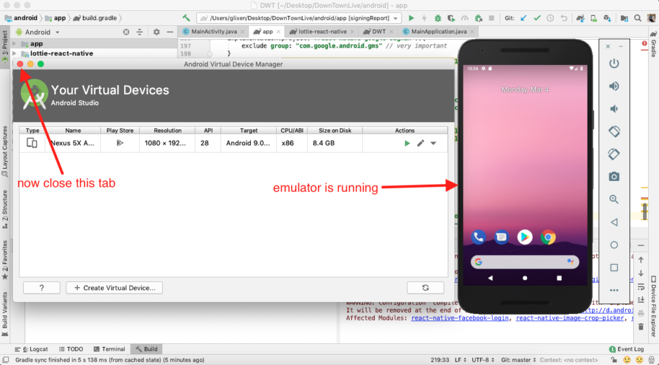Open the Gradle side panel tab

pyautogui.click(x=654, y=44)
